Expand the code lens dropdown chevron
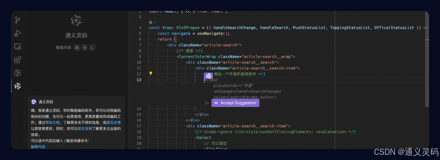Viewport: 440px width, 160px height. click(155, 22)
